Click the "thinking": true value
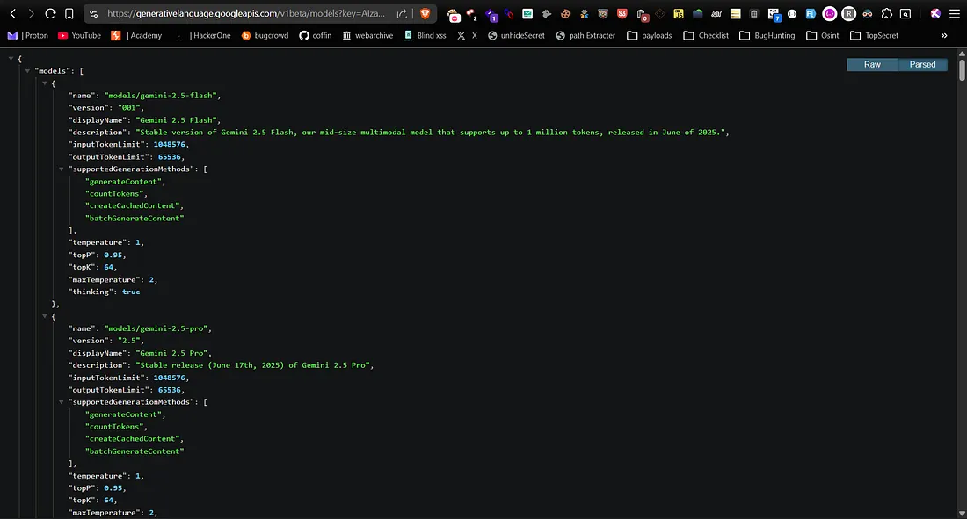Image resolution: width=967 pixels, height=519 pixels. tap(131, 292)
